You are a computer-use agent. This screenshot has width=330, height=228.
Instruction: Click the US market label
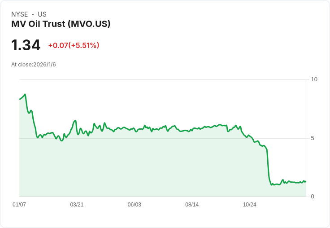(42, 14)
